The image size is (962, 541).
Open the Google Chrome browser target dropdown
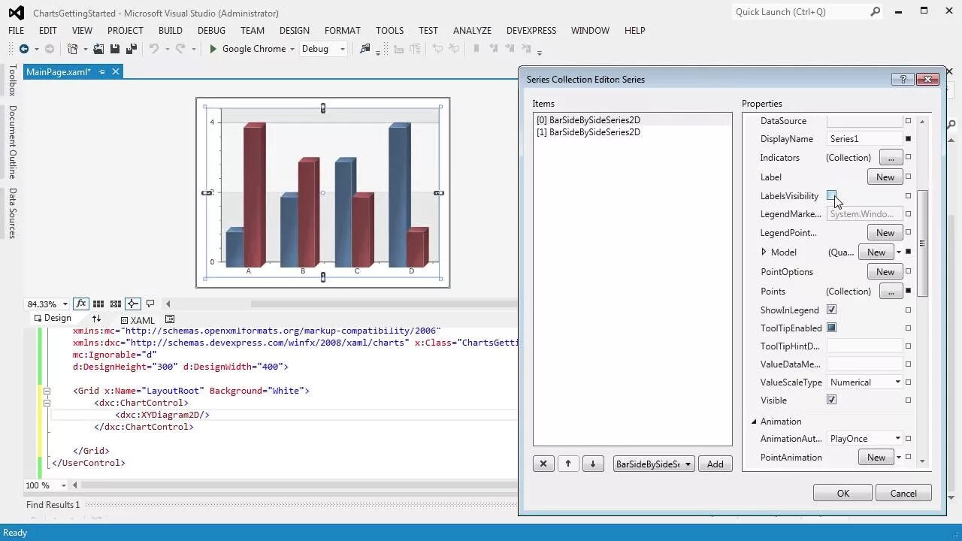[292, 49]
